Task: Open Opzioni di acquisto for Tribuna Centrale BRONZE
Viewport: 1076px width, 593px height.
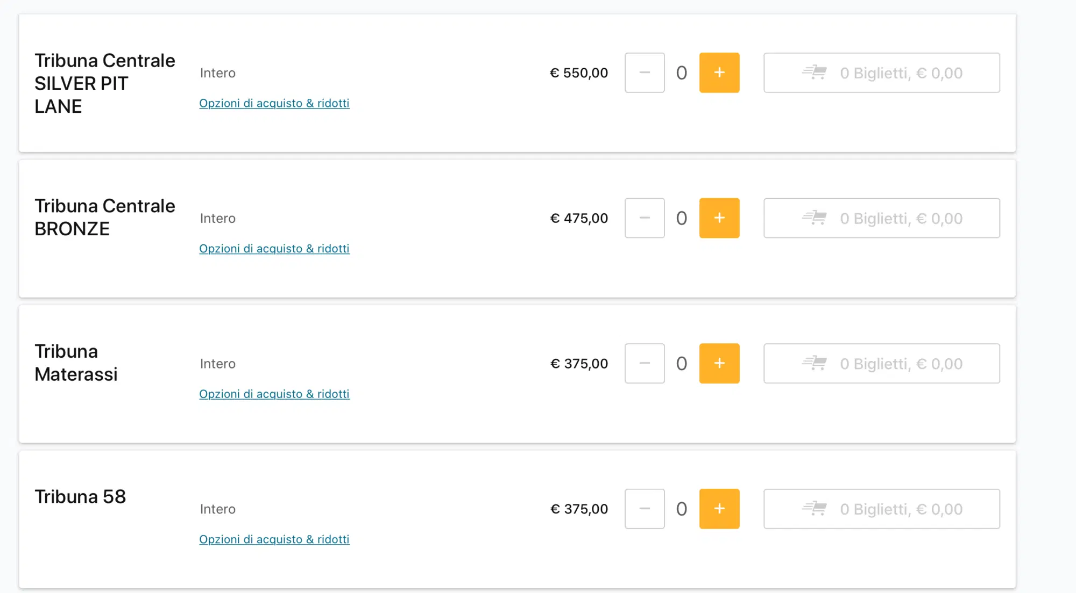Action: tap(274, 249)
